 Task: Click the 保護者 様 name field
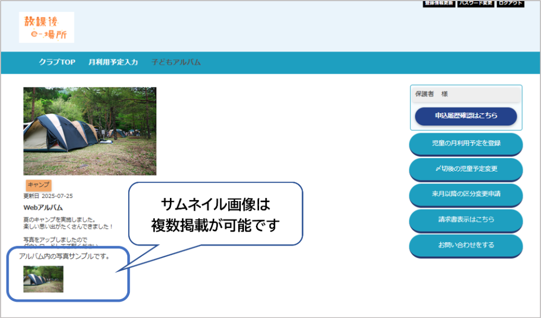click(466, 94)
